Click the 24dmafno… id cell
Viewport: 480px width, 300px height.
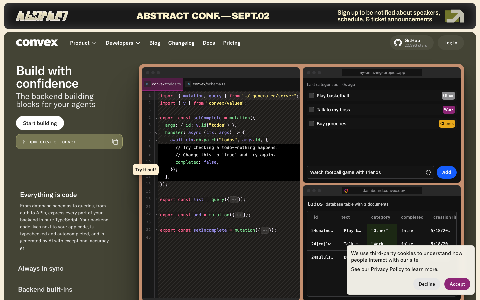click(x=322, y=231)
